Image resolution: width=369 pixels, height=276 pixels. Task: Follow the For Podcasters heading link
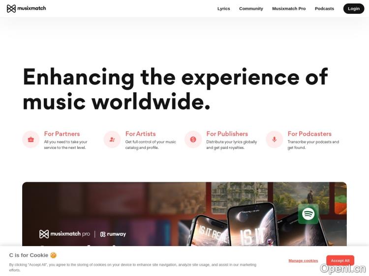click(309, 134)
